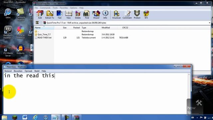Open Safari desktop shortcut
The width and height of the screenshot is (213, 120).
pos(8,13)
